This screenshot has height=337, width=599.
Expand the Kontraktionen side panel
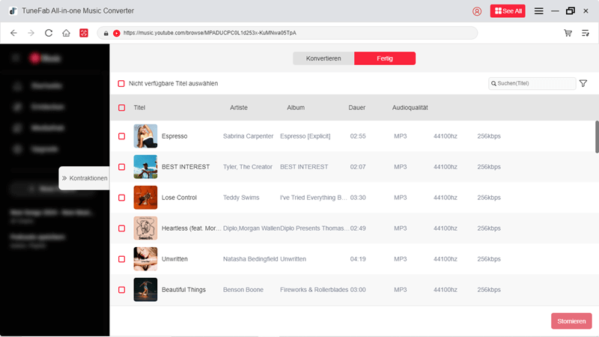tap(85, 178)
